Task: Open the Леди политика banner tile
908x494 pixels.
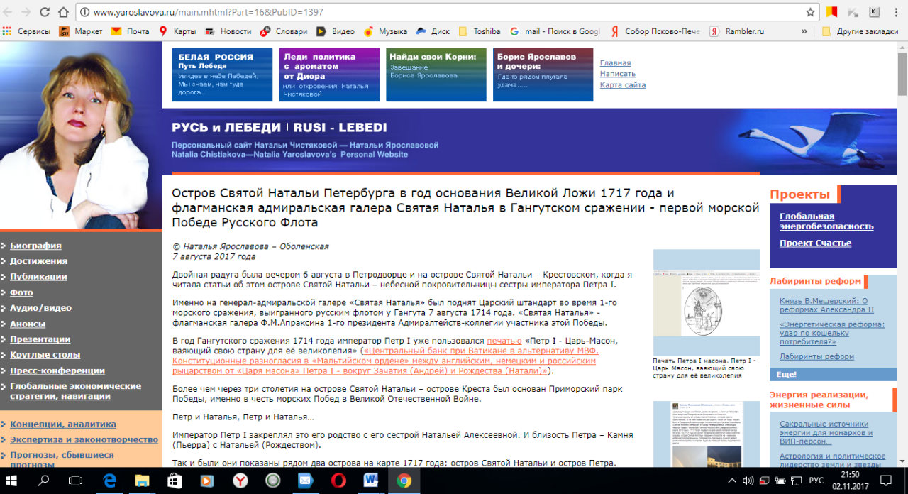Action: (x=329, y=75)
